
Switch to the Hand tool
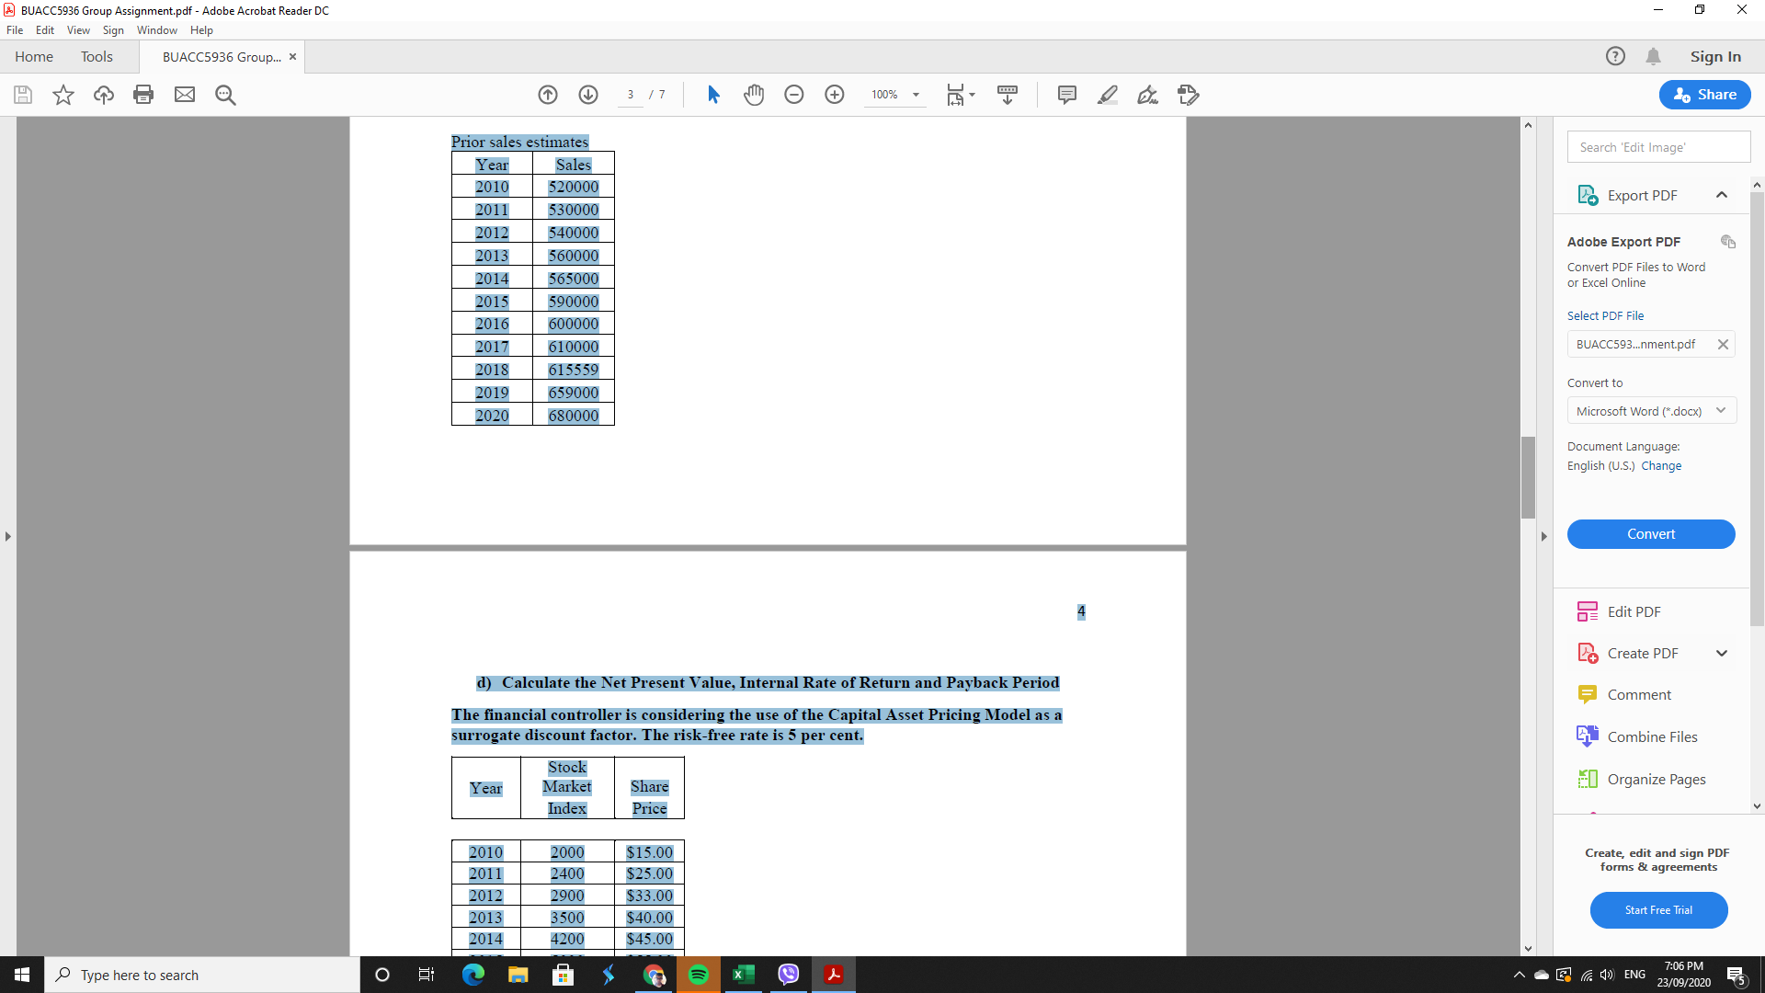(754, 95)
